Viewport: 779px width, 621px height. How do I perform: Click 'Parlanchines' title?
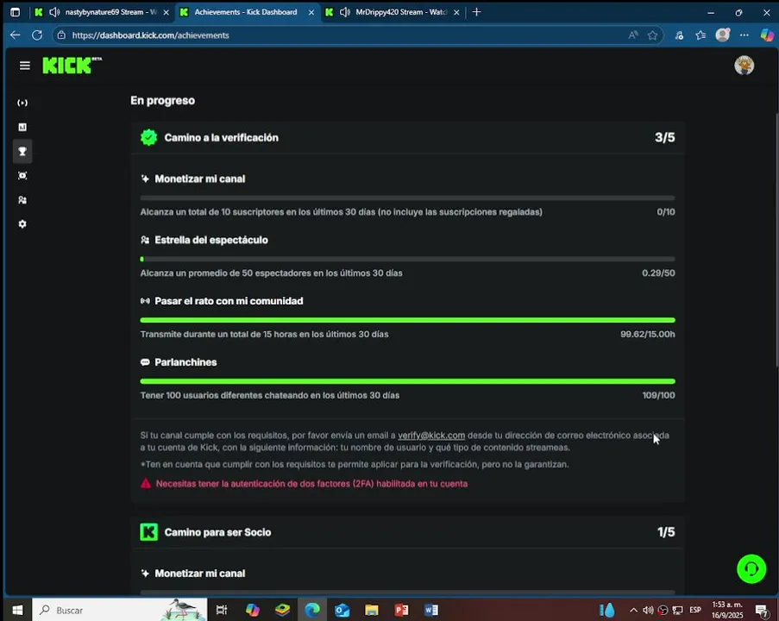tap(185, 362)
